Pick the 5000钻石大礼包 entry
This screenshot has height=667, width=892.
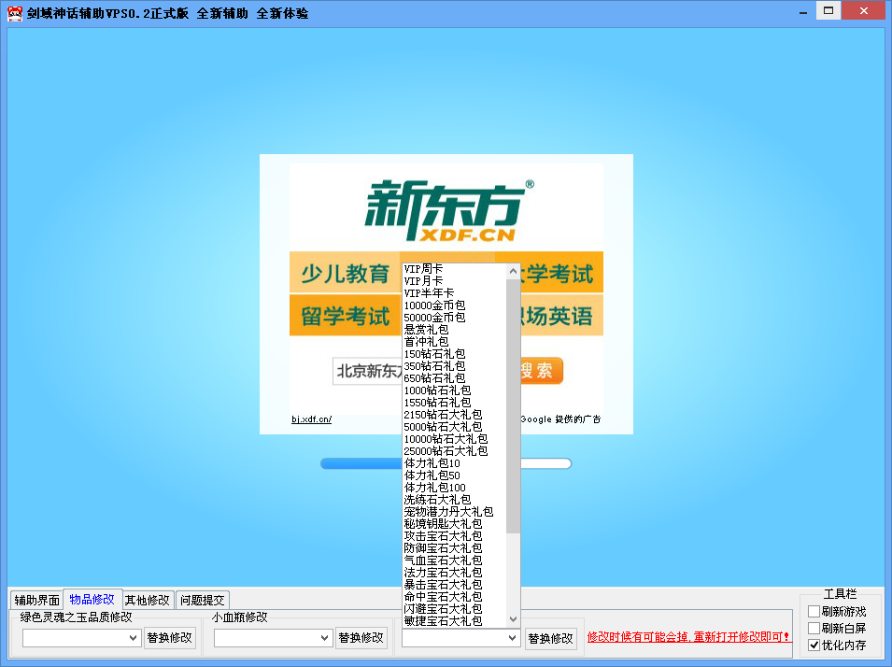[454, 427]
